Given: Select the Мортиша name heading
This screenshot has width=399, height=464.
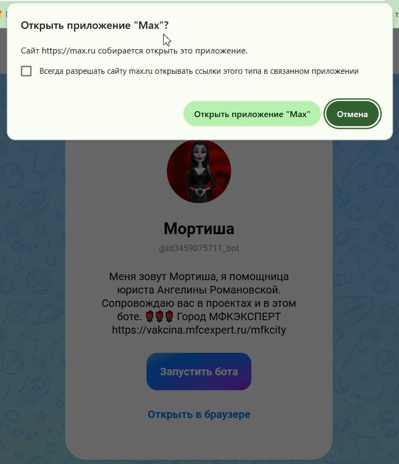Looking at the screenshot, I should point(199,228).
